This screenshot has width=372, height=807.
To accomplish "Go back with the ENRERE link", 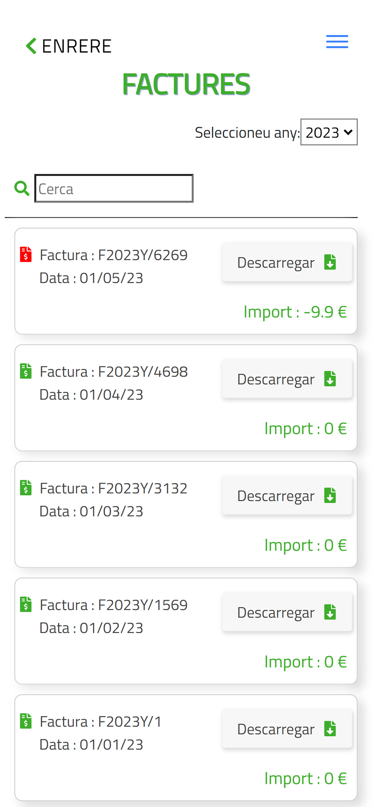I will (69, 46).
